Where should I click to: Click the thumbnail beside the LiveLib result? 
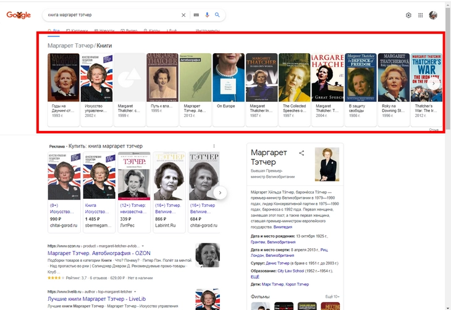(208, 299)
